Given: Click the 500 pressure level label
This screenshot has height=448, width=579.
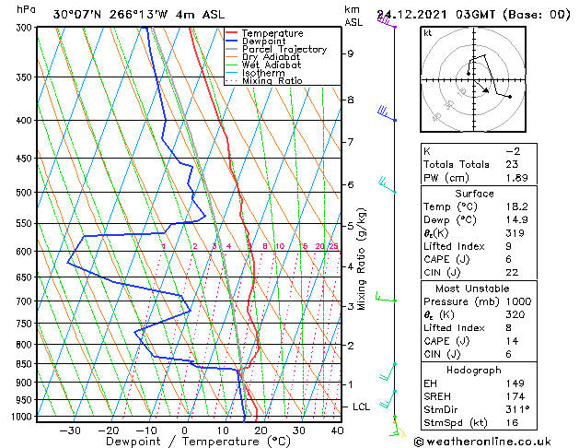Looking at the screenshot, I should pos(26,193).
